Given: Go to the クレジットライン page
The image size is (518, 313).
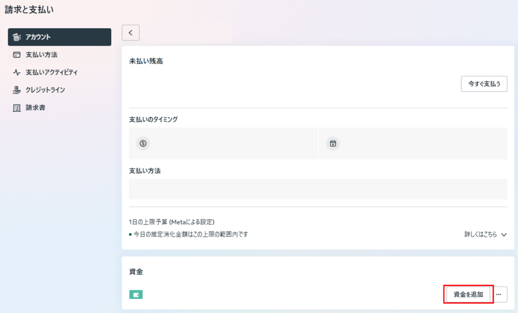Looking at the screenshot, I should click(x=46, y=90).
